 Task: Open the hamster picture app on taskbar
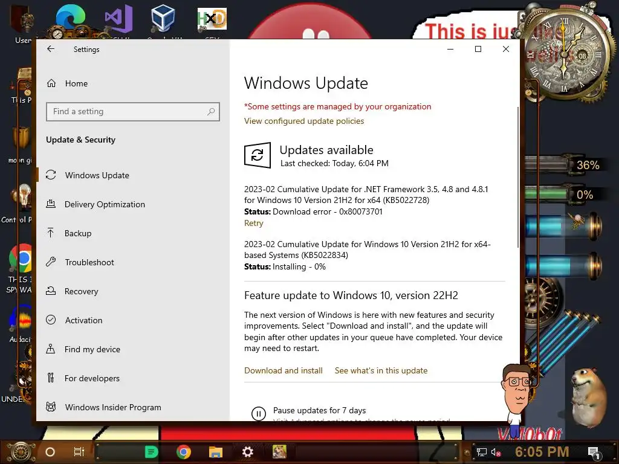(x=279, y=452)
